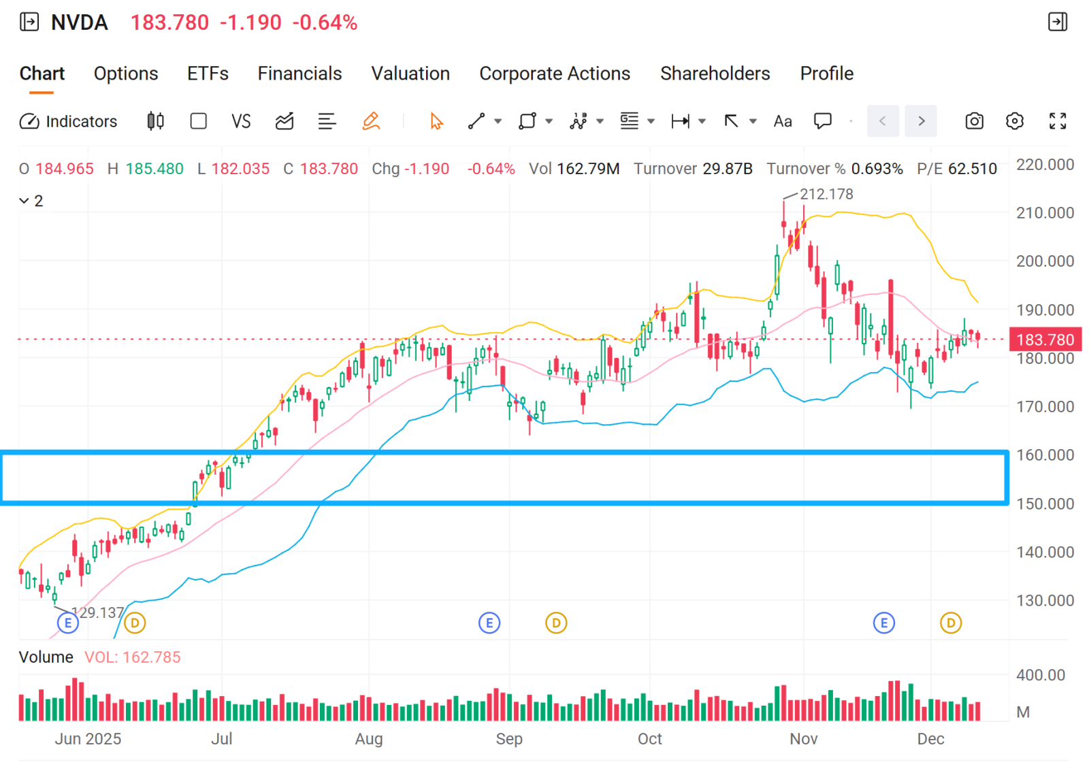The image size is (1089, 773).
Task: Expand the line tool dropdown arrow
Action: (x=498, y=122)
